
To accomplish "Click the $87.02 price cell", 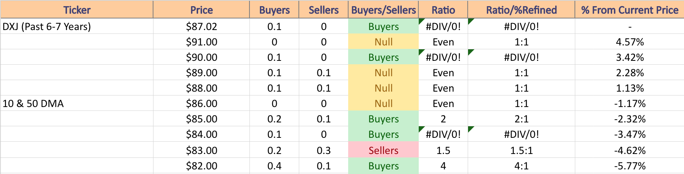I will point(201,27).
